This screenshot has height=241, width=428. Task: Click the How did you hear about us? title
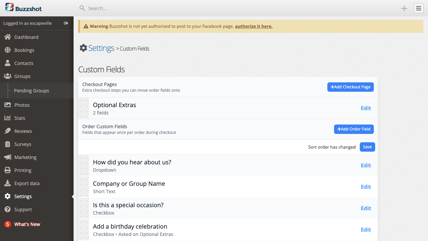pos(132,162)
